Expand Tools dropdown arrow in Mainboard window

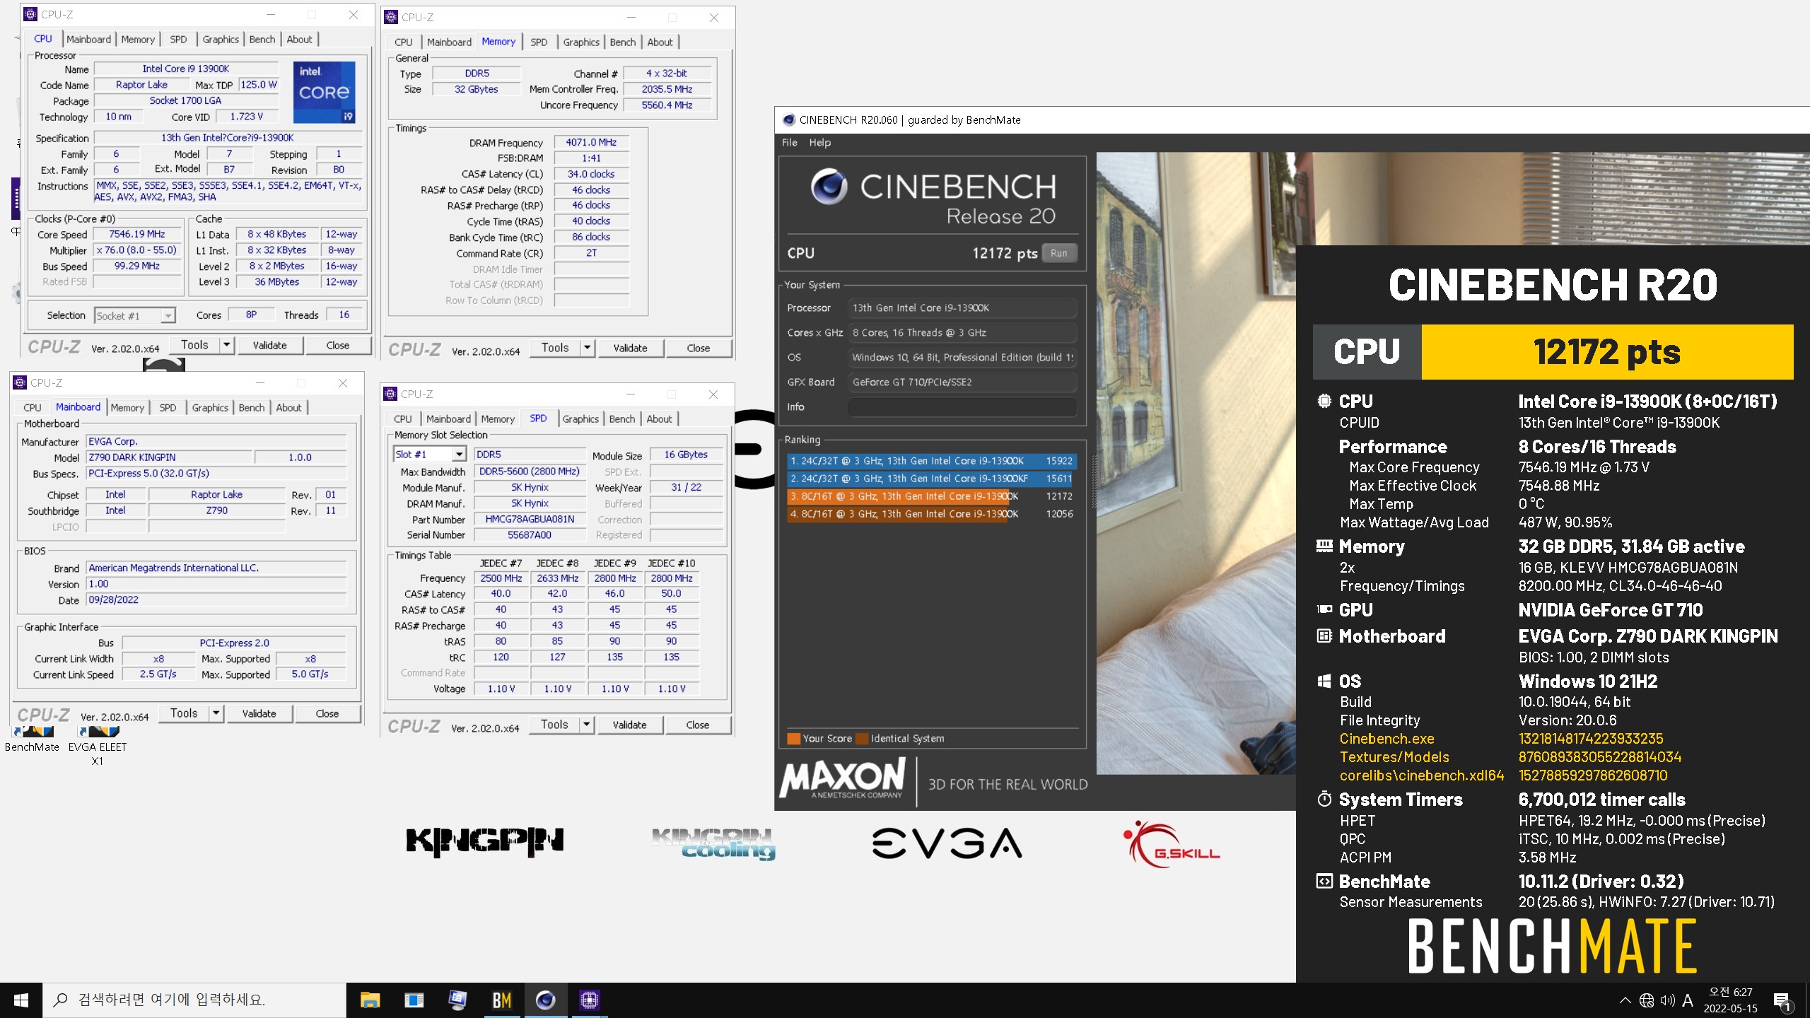point(216,713)
